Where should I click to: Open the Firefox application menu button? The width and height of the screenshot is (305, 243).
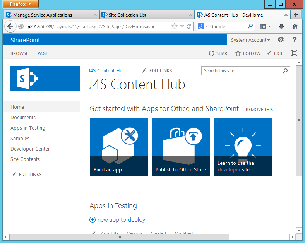click(21, 4)
